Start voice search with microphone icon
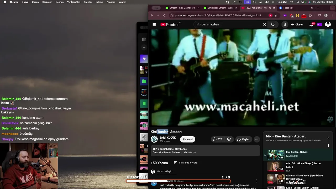The image size is (336, 189). coord(285,24)
